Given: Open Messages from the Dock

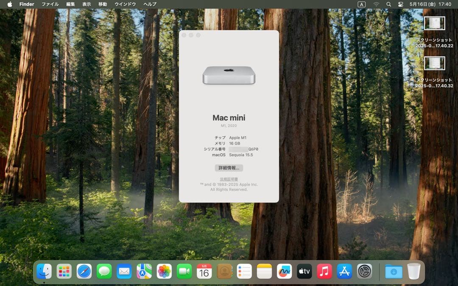Looking at the screenshot, I should click(x=104, y=271).
